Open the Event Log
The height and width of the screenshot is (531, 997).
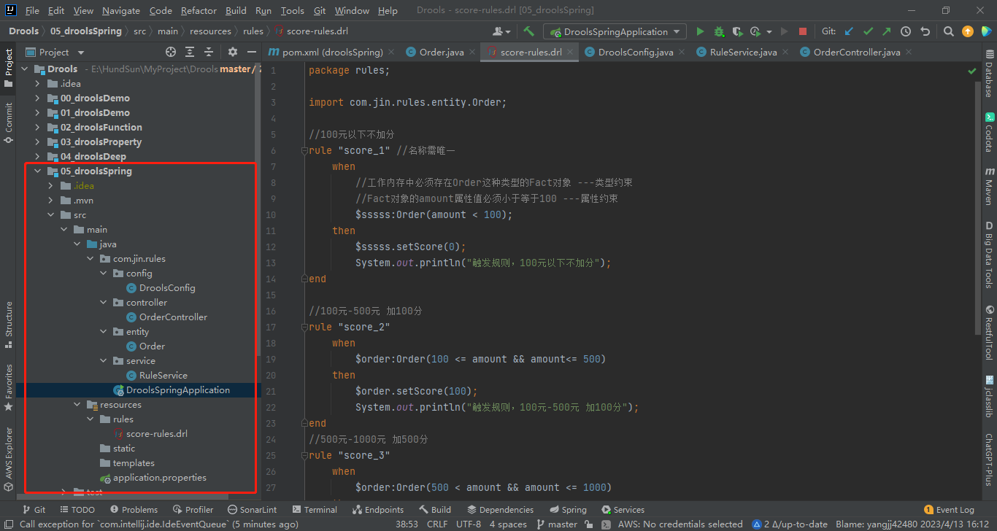pyautogui.click(x=949, y=510)
